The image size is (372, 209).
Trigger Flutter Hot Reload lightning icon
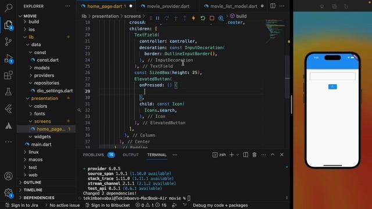tap(194, 18)
